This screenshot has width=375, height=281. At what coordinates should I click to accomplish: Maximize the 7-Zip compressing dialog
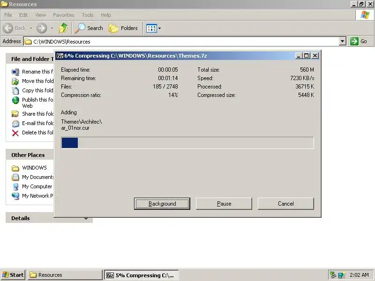(x=306, y=56)
